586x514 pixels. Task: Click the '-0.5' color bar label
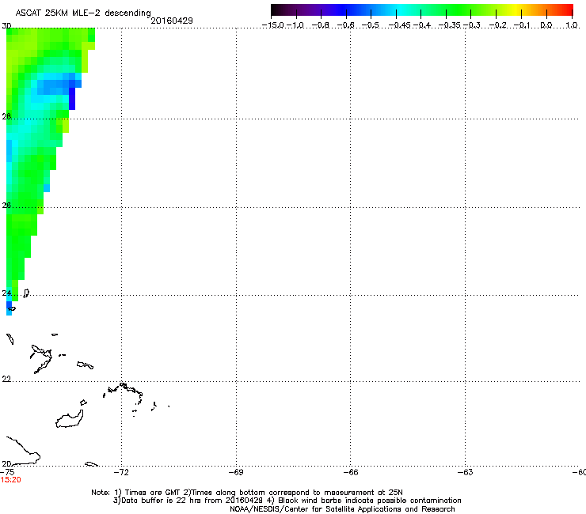pos(371,25)
